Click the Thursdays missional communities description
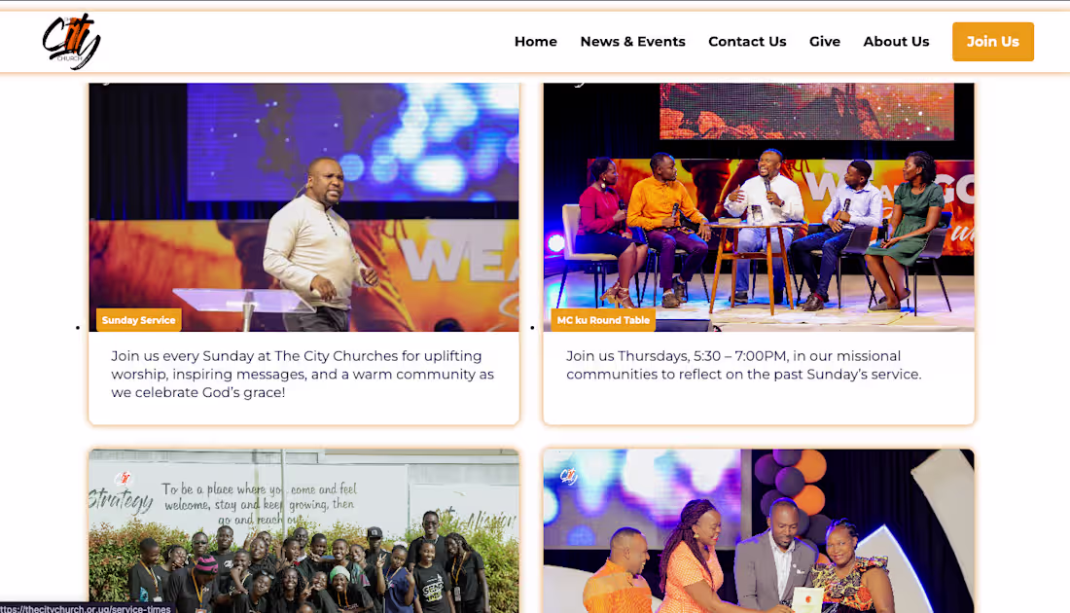Viewport: 1070px width, 613px height. 744,365
